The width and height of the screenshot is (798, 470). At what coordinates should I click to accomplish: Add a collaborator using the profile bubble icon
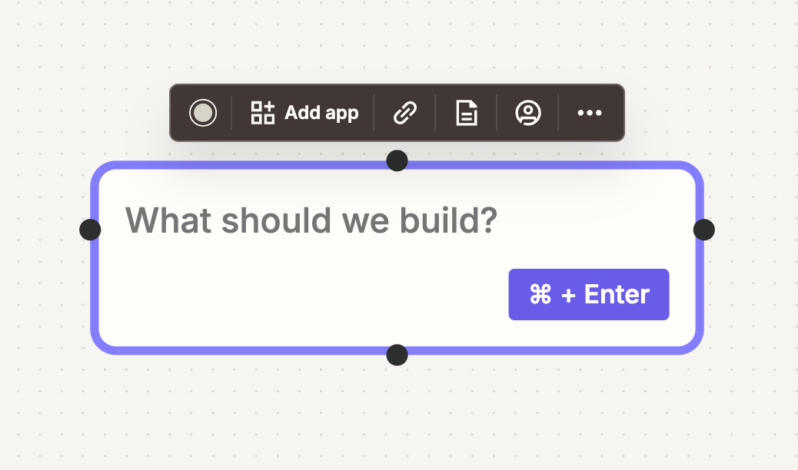coord(528,113)
